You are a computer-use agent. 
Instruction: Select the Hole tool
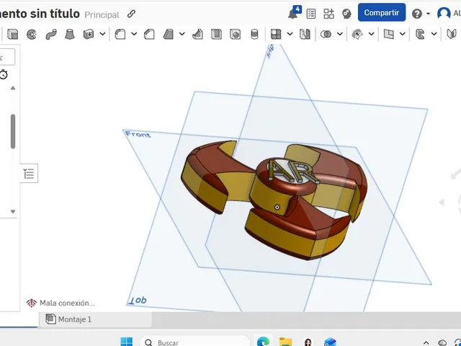[236, 35]
